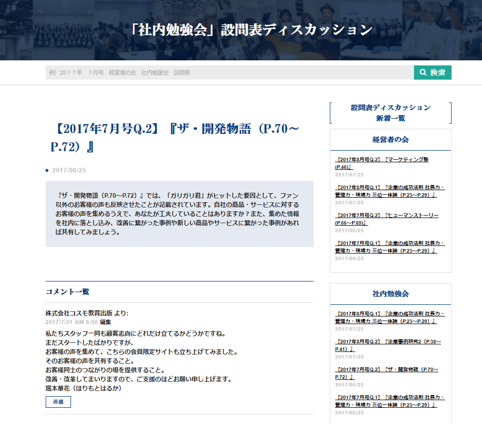This screenshot has height=424, width=482.
Task: Click the 検索 search button
Action: click(432, 73)
